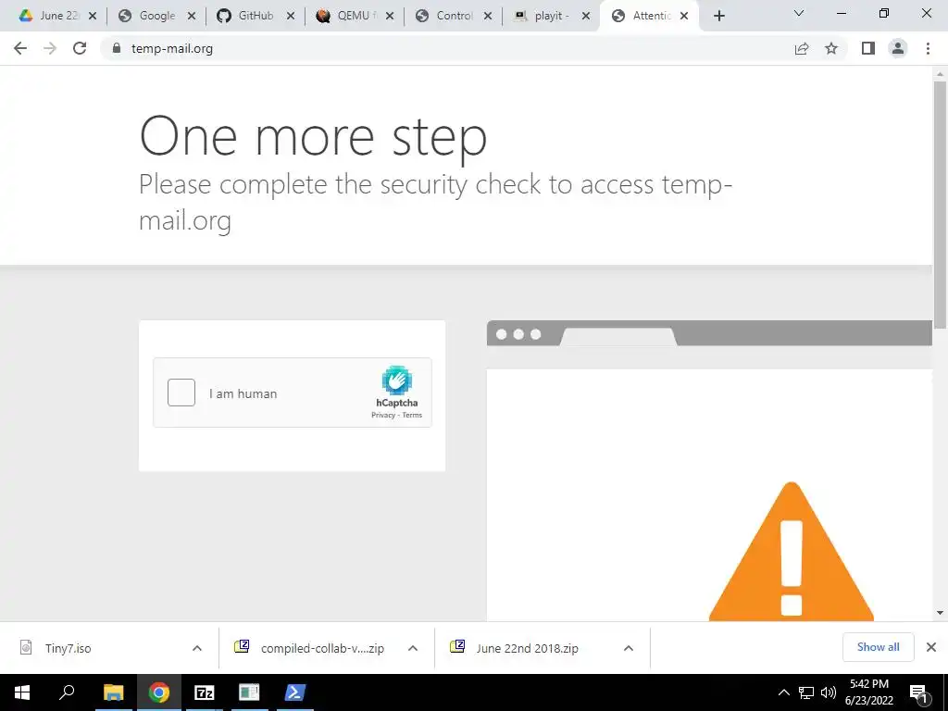Open the hCaptcha Privacy link
The image size is (948, 711).
pos(383,416)
